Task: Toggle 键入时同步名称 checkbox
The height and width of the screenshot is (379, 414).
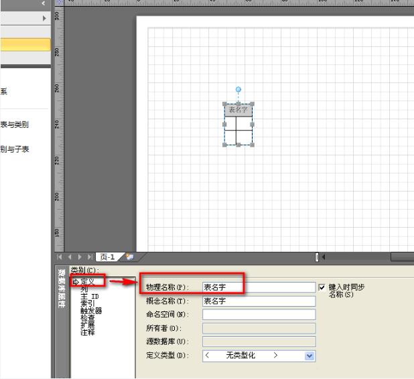Action: (x=322, y=287)
